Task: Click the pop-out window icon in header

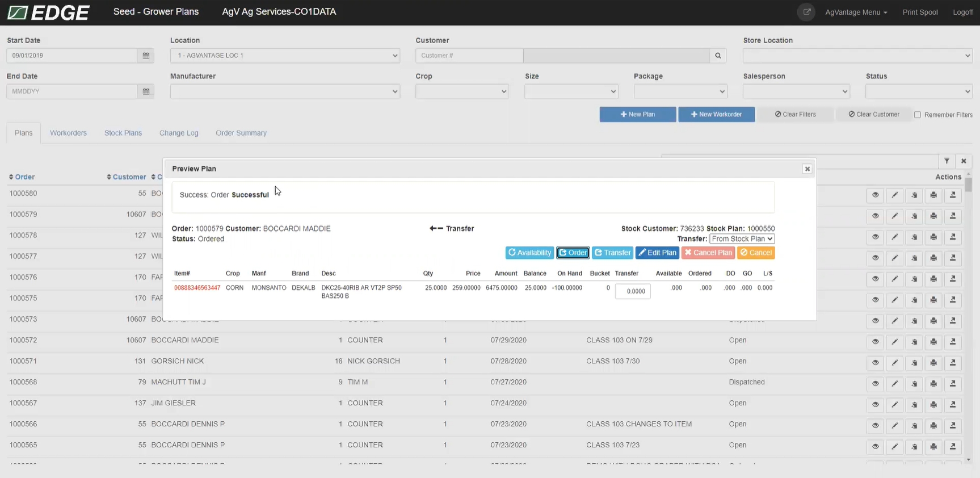Action: pos(806,12)
